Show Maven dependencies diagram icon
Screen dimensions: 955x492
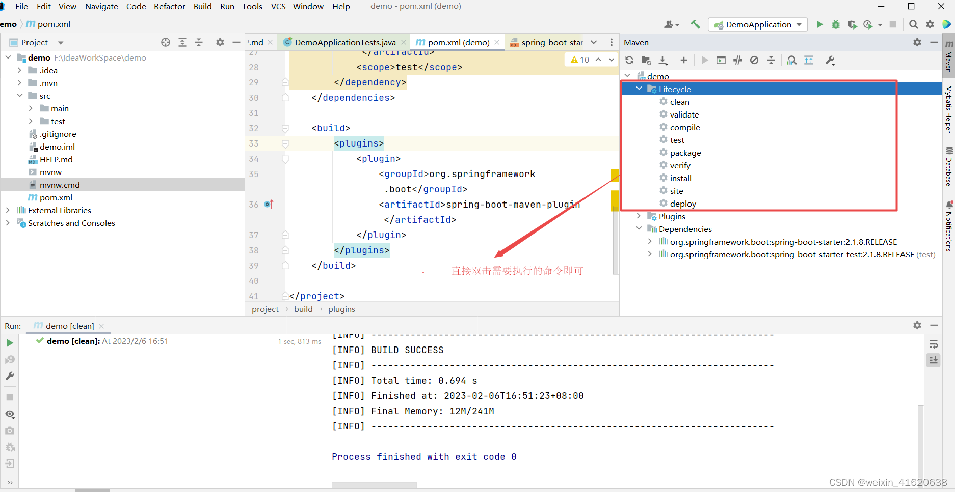[x=791, y=60]
